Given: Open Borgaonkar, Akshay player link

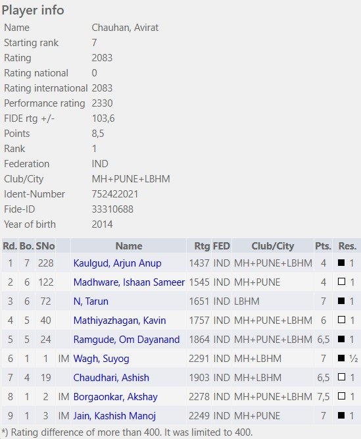Looking at the screenshot, I should 115,397.
